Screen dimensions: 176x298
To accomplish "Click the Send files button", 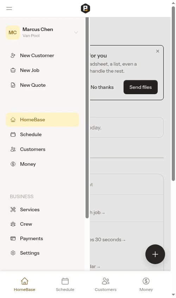I will click(140, 87).
